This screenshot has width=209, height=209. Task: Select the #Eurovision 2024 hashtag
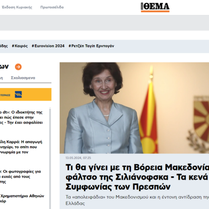click(x=48, y=46)
